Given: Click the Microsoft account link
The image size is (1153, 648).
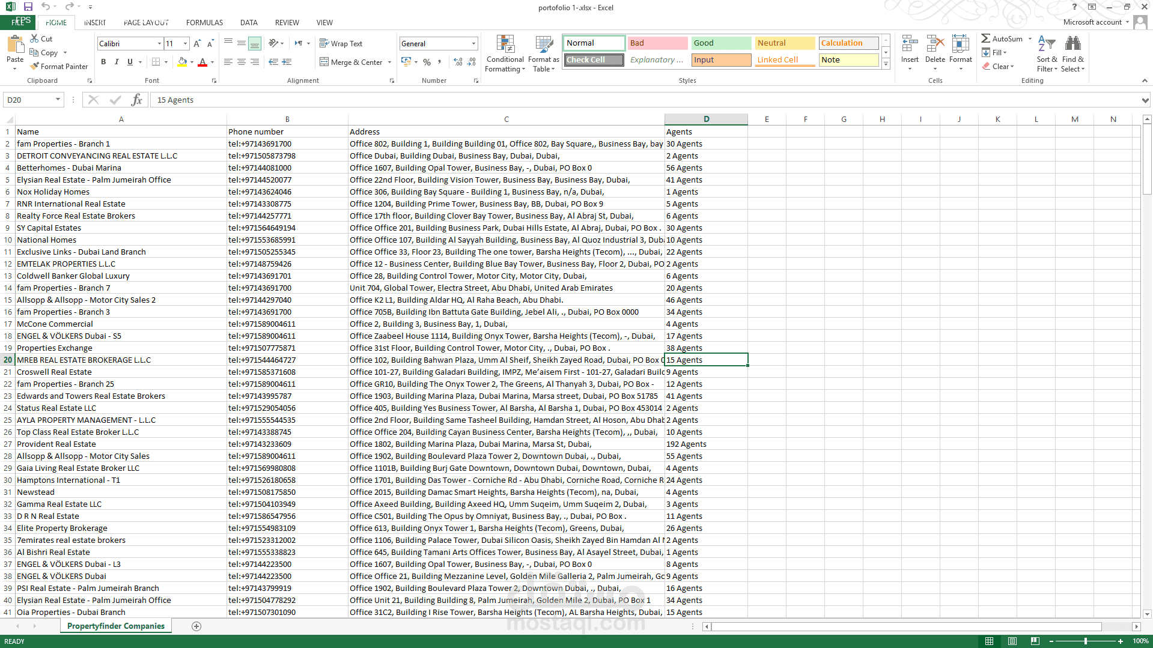Looking at the screenshot, I should click(x=1092, y=22).
